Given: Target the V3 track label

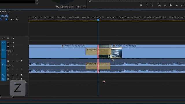Looking at the screenshot, I should pyautogui.click(x=3, y=38).
